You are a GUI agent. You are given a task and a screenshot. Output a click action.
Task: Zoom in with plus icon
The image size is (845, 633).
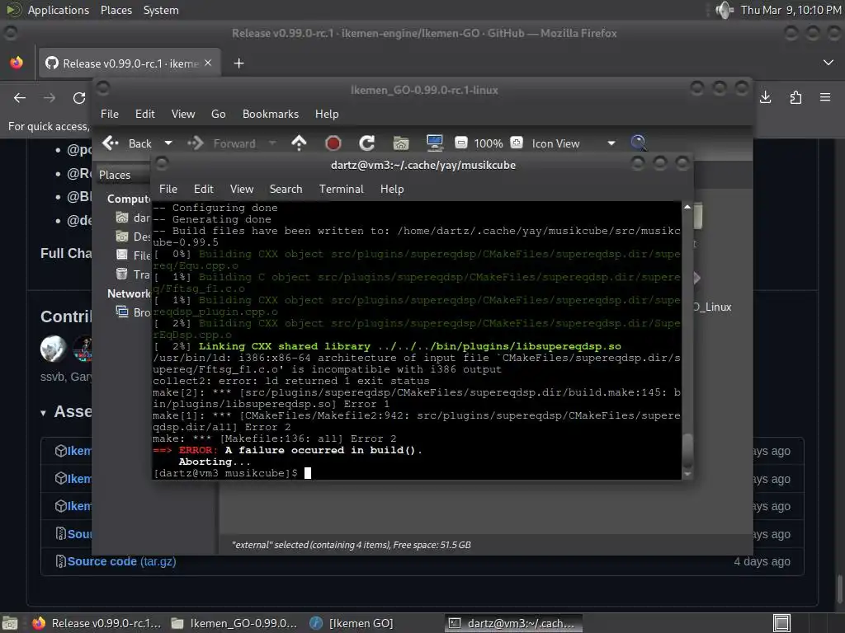[x=517, y=143]
